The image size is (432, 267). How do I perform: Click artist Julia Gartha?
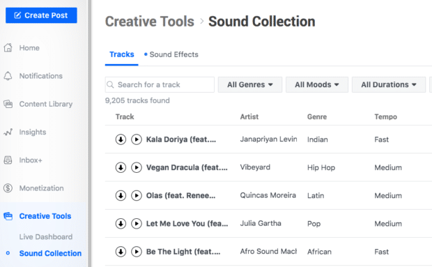click(x=261, y=223)
